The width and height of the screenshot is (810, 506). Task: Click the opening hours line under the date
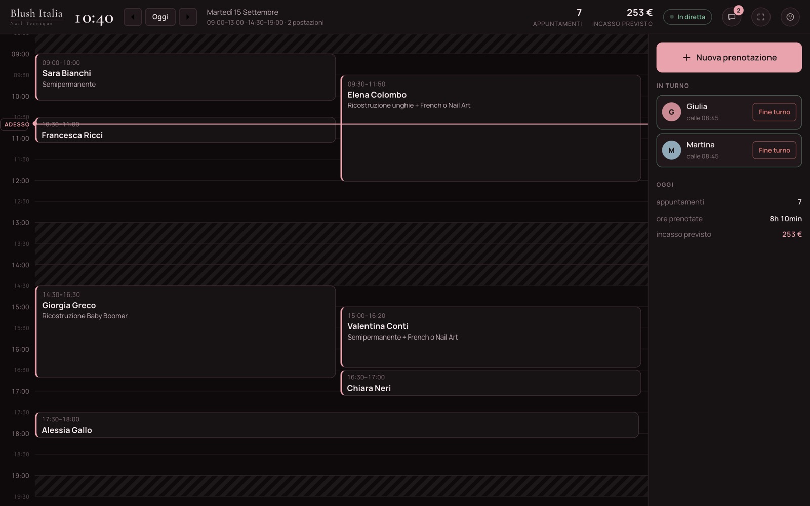[x=265, y=23]
